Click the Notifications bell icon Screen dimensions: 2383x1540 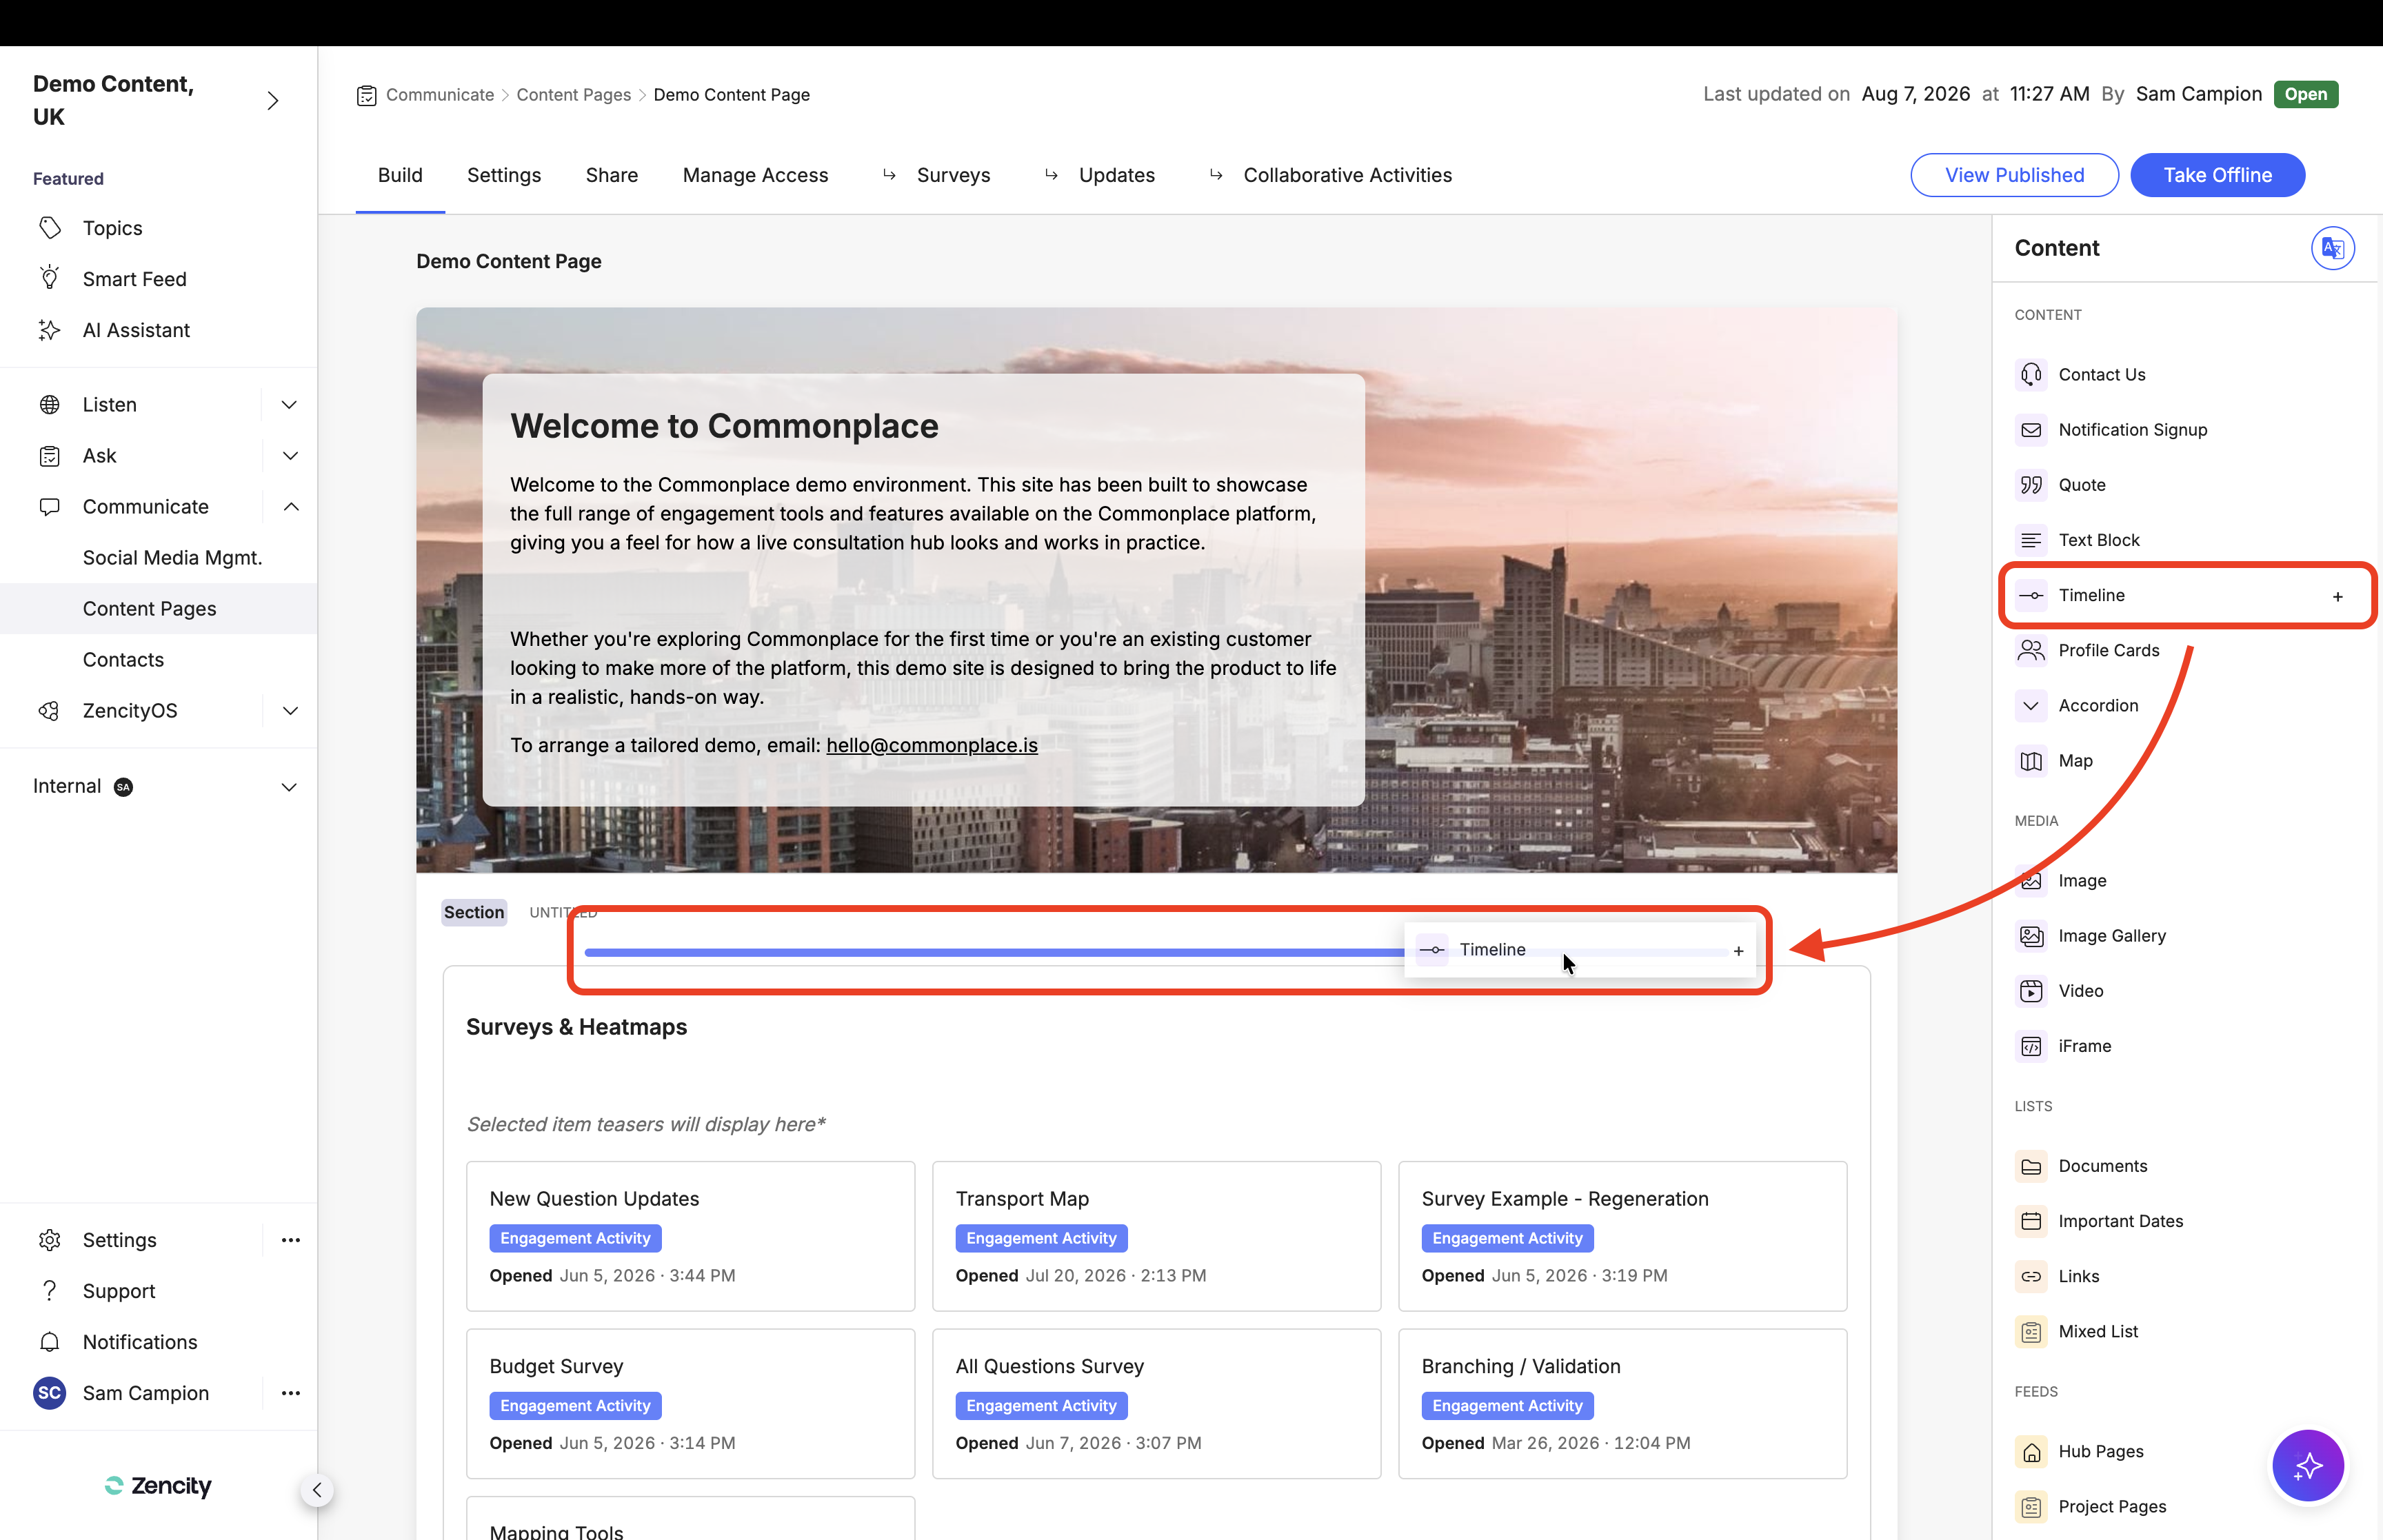50,1342
